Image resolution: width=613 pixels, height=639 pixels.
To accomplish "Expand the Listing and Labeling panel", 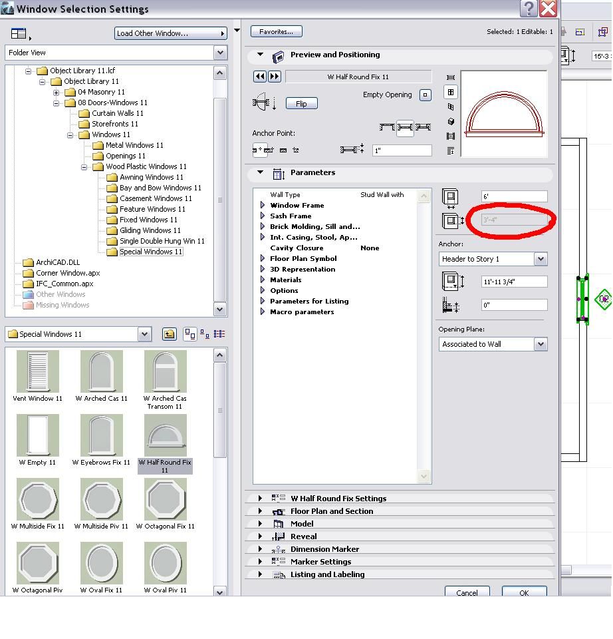I will pos(260,574).
